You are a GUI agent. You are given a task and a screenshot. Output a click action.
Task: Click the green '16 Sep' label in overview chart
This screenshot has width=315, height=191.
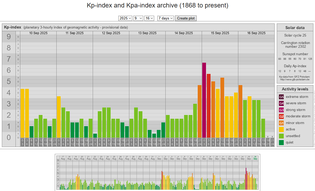pos(255,158)
